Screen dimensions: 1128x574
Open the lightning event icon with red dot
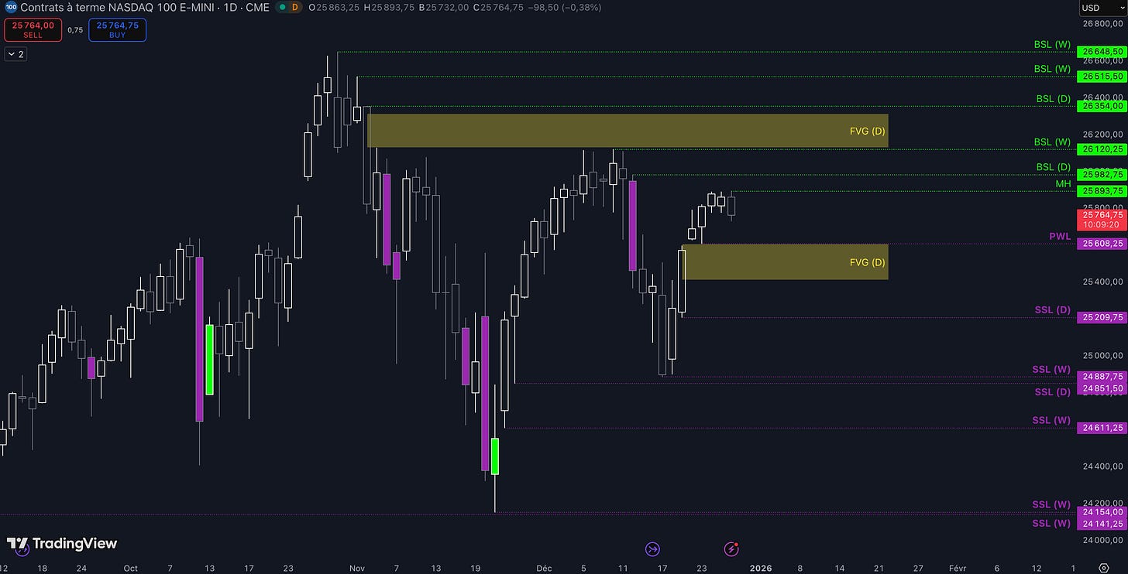pyautogui.click(x=731, y=549)
